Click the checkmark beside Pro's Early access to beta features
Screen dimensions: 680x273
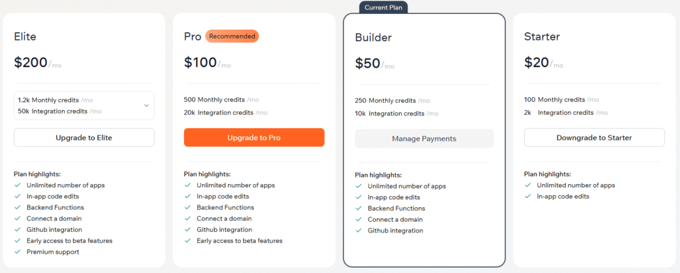188,241
